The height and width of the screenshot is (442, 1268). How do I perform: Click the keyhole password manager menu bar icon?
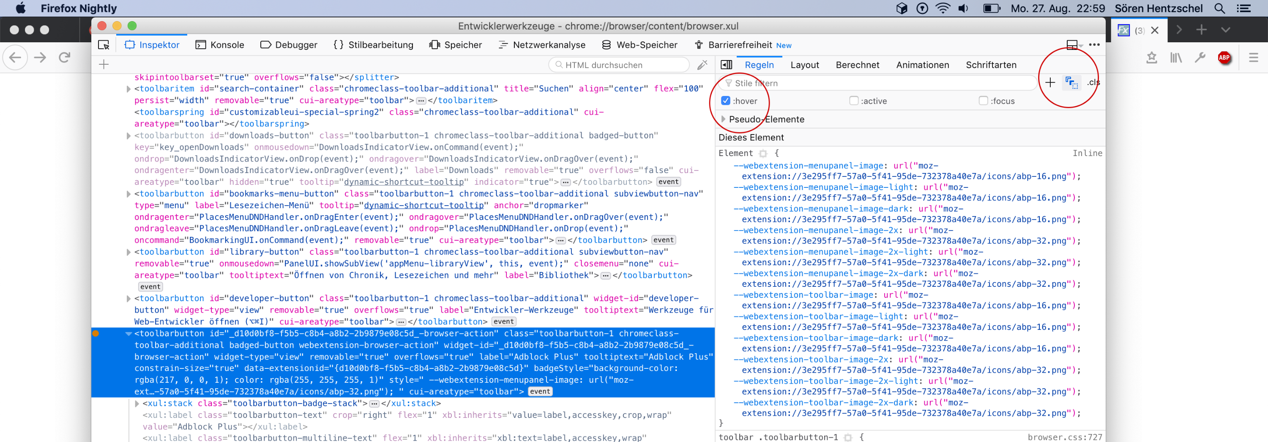coord(922,8)
